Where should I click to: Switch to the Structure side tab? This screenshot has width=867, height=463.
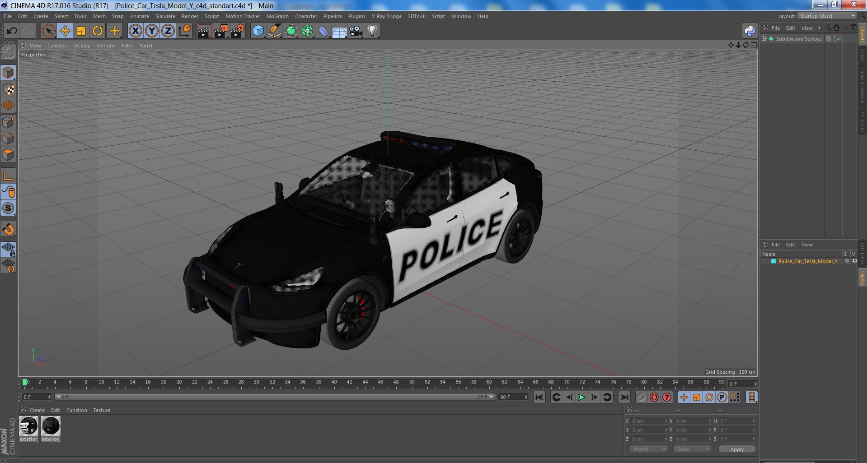(x=862, y=121)
